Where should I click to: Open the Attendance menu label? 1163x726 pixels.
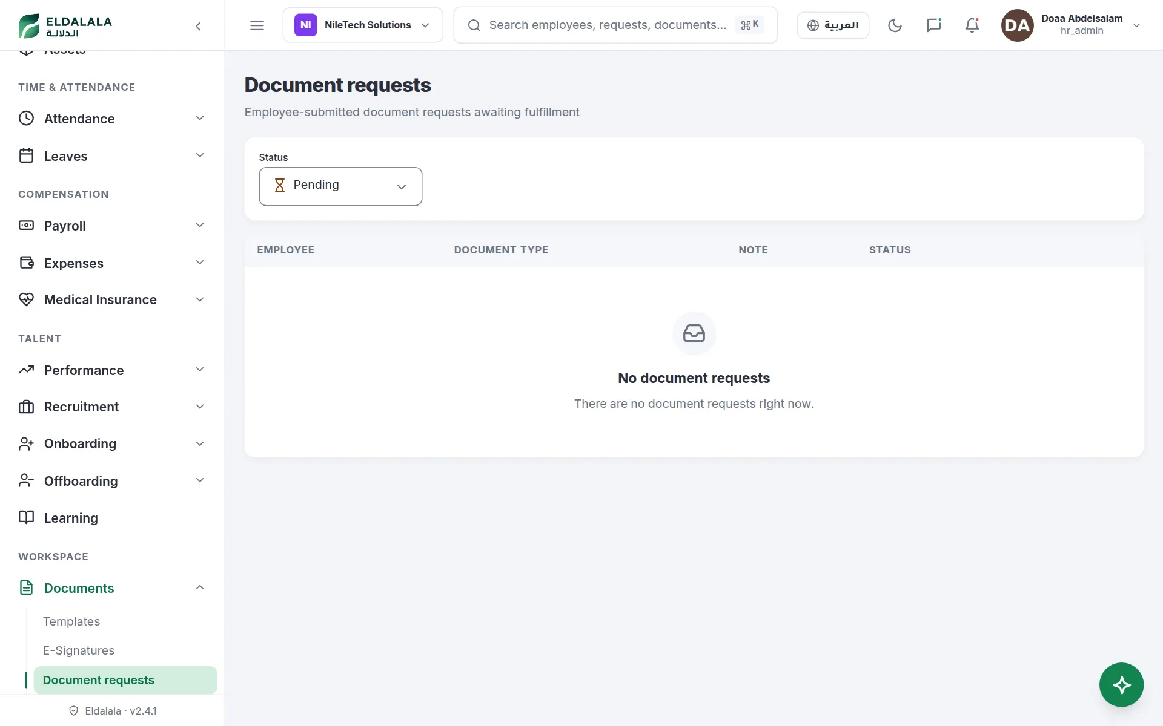pyautogui.click(x=79, y=119)
